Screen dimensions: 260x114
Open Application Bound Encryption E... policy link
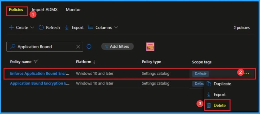(40, 83)
